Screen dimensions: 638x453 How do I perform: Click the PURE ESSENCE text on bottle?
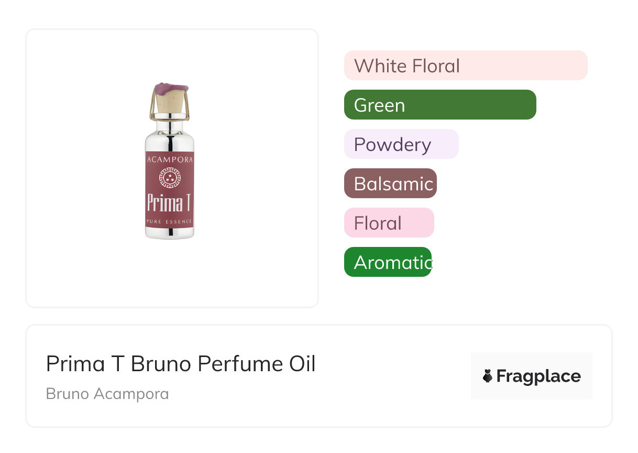[x=169, y=222]
